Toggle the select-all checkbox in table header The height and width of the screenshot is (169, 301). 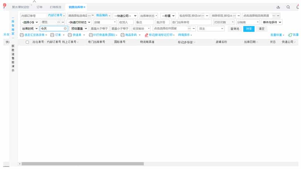point(28,42)
